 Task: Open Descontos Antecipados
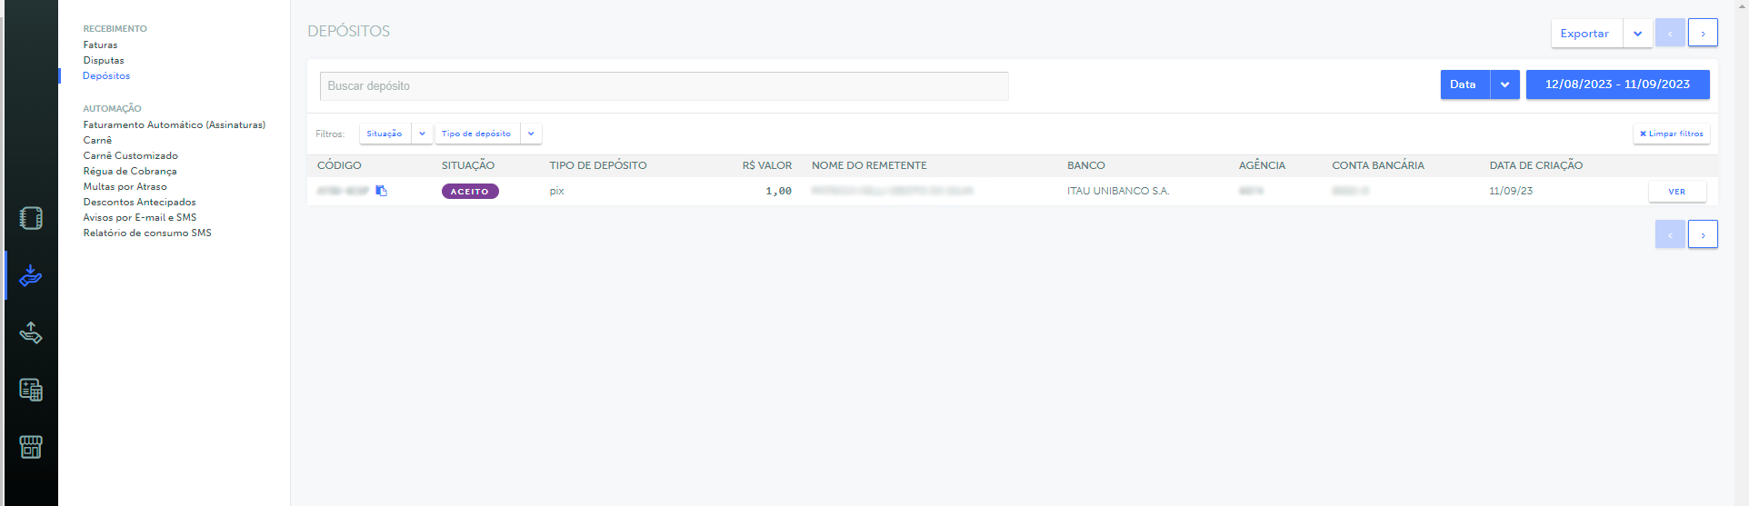tap(140, 202)
